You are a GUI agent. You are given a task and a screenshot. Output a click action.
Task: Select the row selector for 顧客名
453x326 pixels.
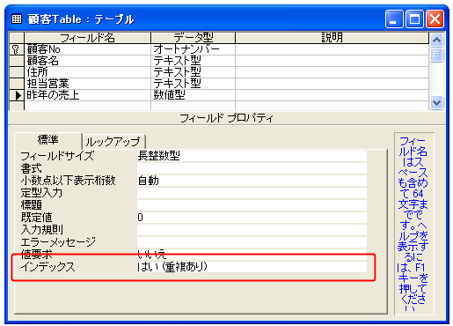(x=16, y=61)
